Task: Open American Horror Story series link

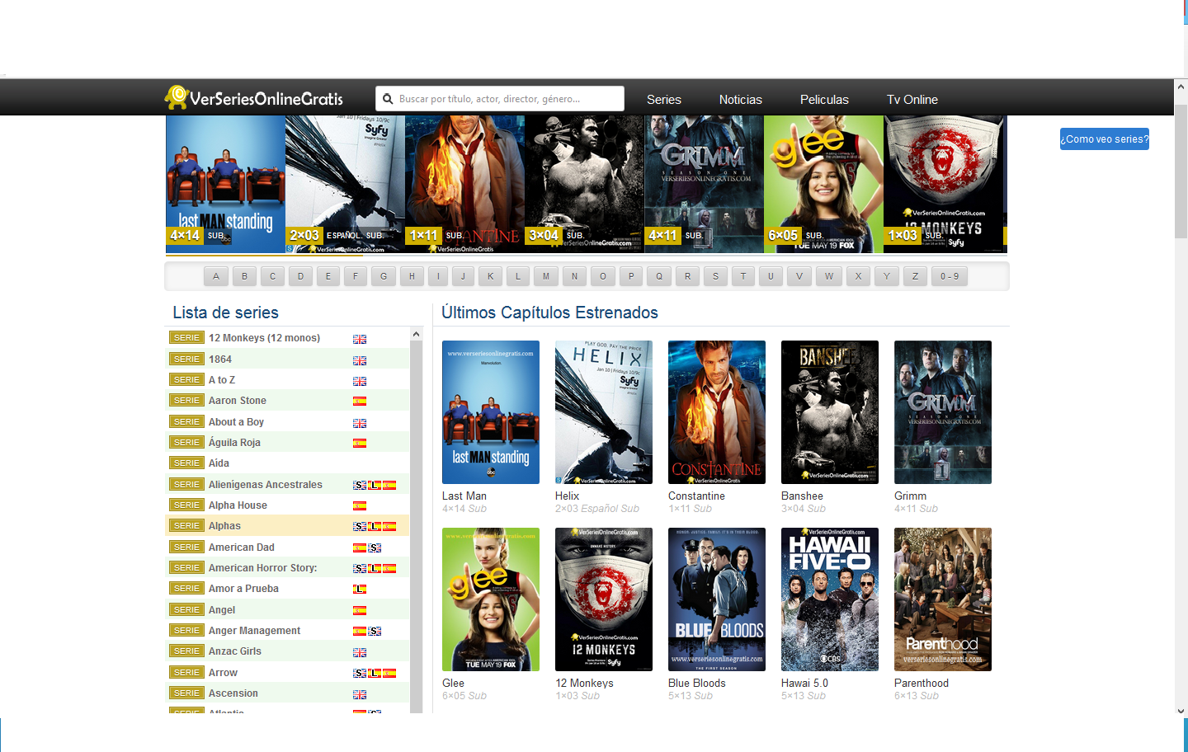Action: (x=262, y=568)
